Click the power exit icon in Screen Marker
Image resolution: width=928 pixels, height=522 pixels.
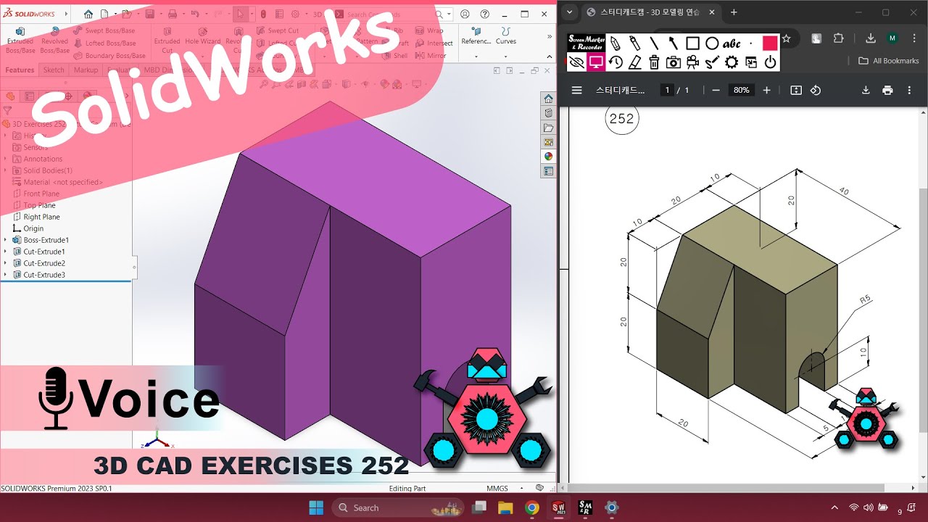click(770, 62)
